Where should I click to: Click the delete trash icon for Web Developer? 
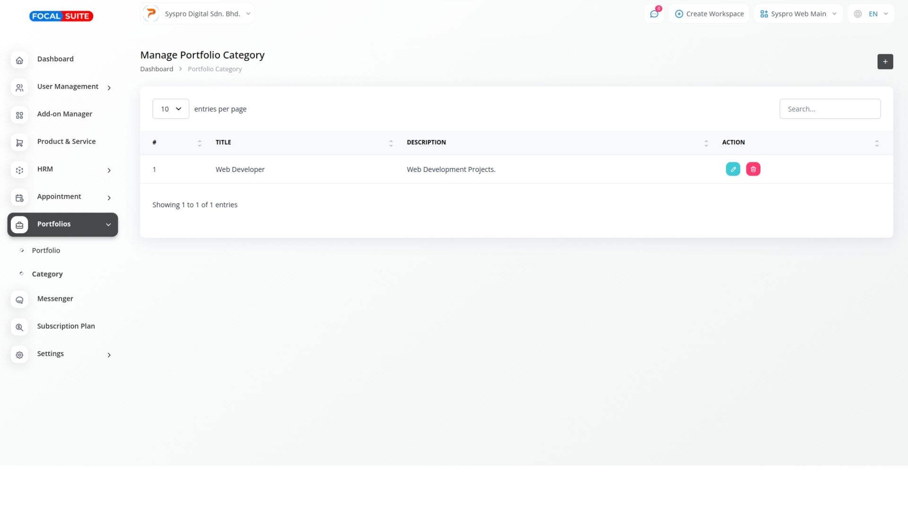click(753, 169)
